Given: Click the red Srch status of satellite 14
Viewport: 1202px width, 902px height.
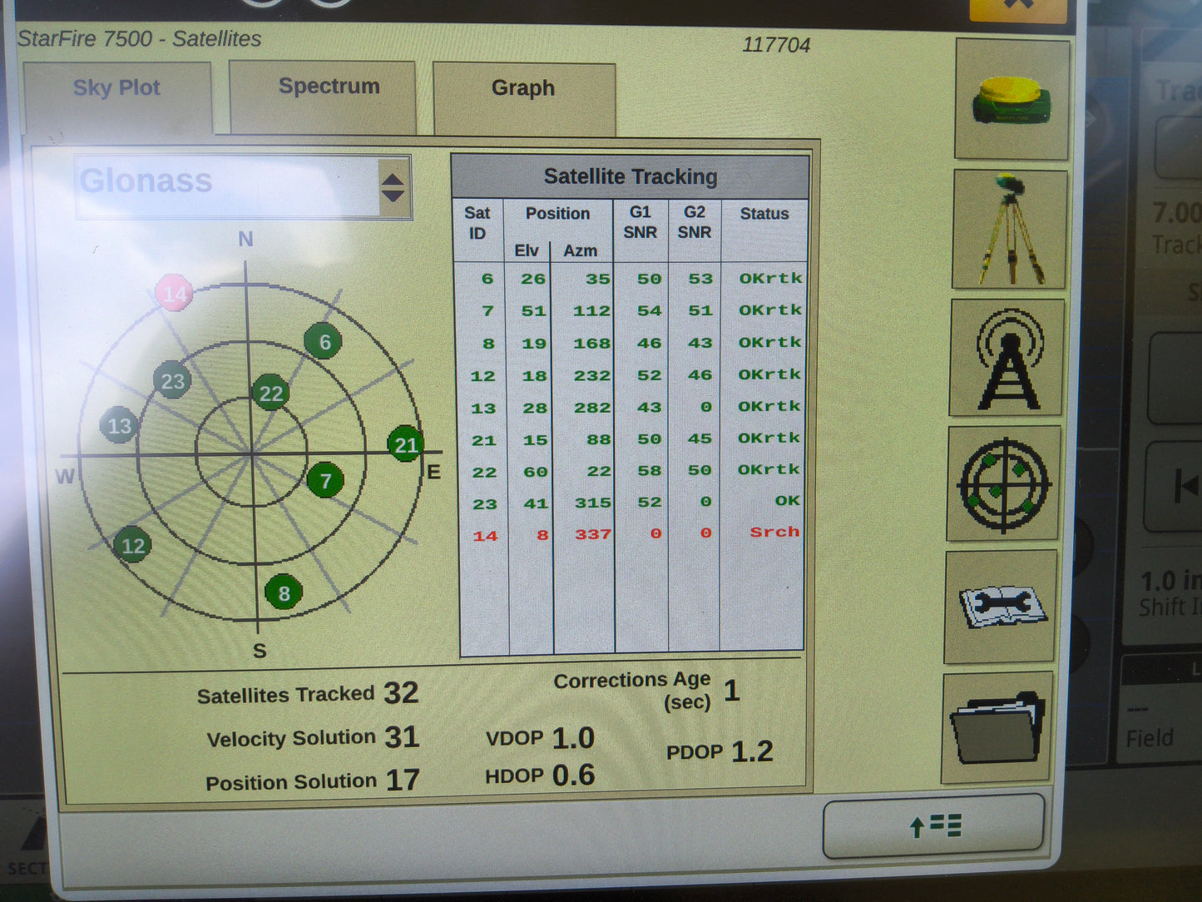Looking at the screenshot, I should [x=774, y=532].
